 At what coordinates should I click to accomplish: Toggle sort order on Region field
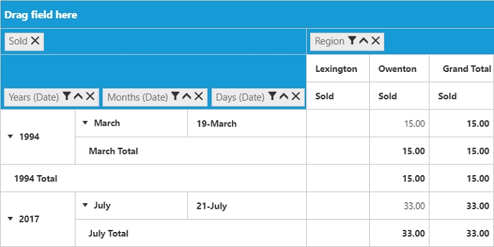(364, 40)
